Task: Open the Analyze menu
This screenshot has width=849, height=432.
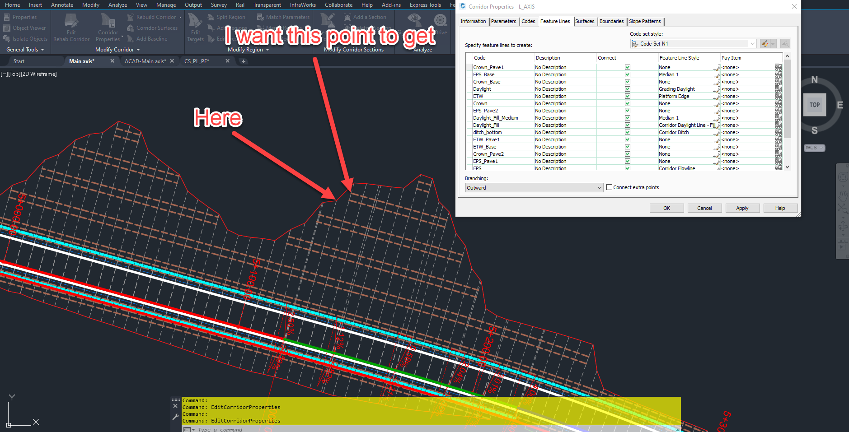Action: (x=117, y=5)
